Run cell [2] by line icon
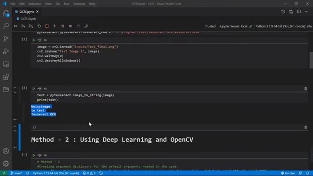The height and width of the screenshot is (176, 313). pos(39,40)
